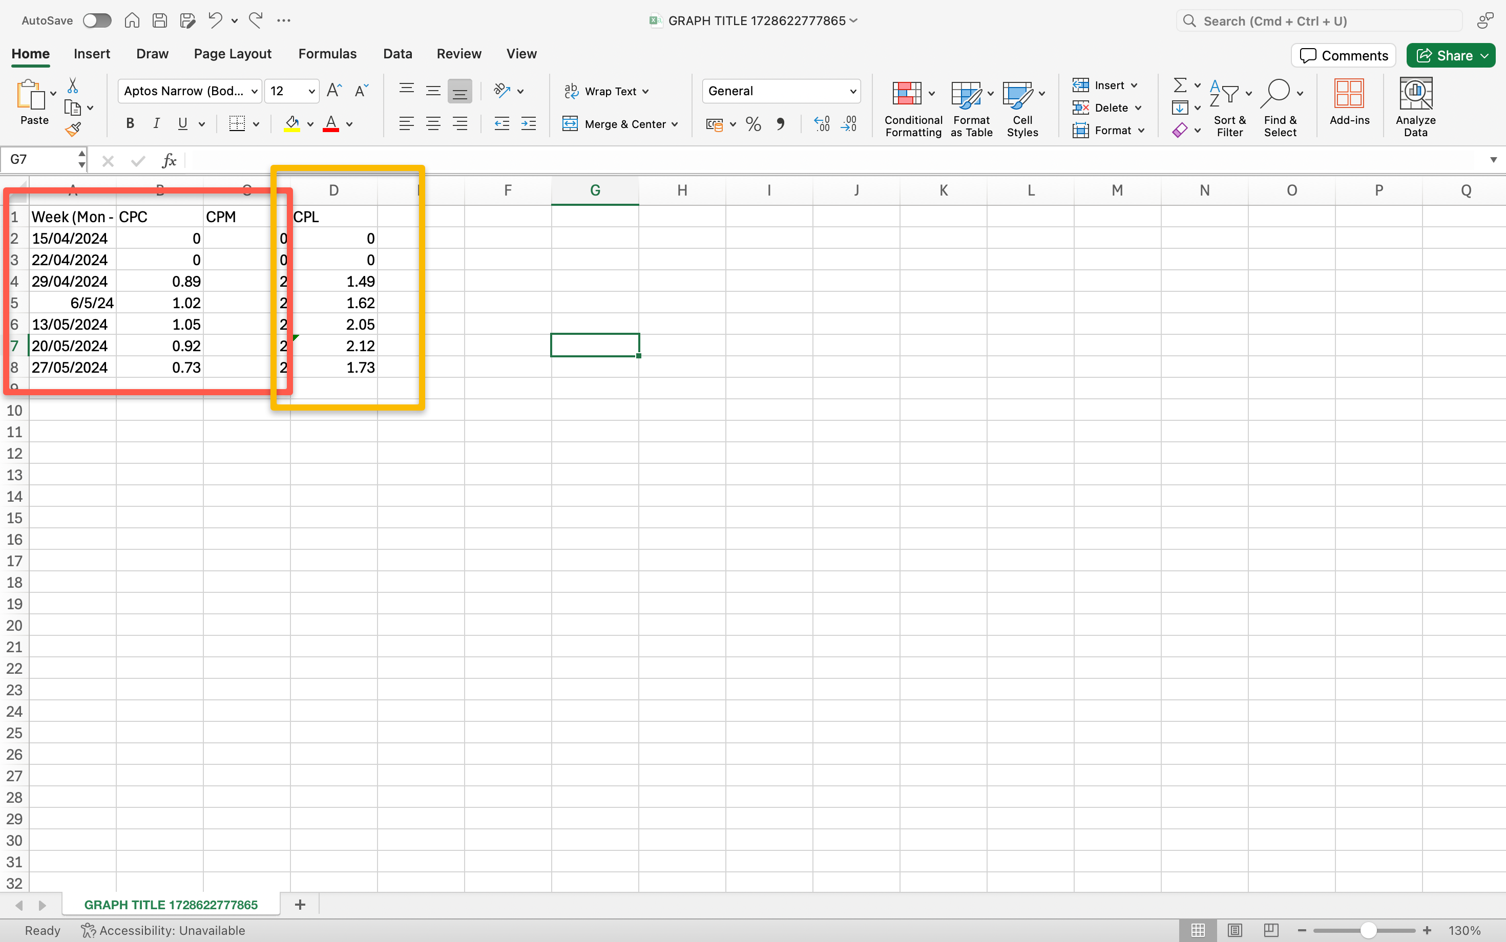Select the Format Painter brush icon

73,130
